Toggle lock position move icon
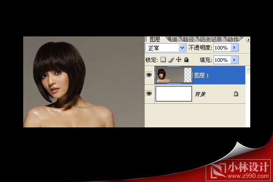 [179, 60]
